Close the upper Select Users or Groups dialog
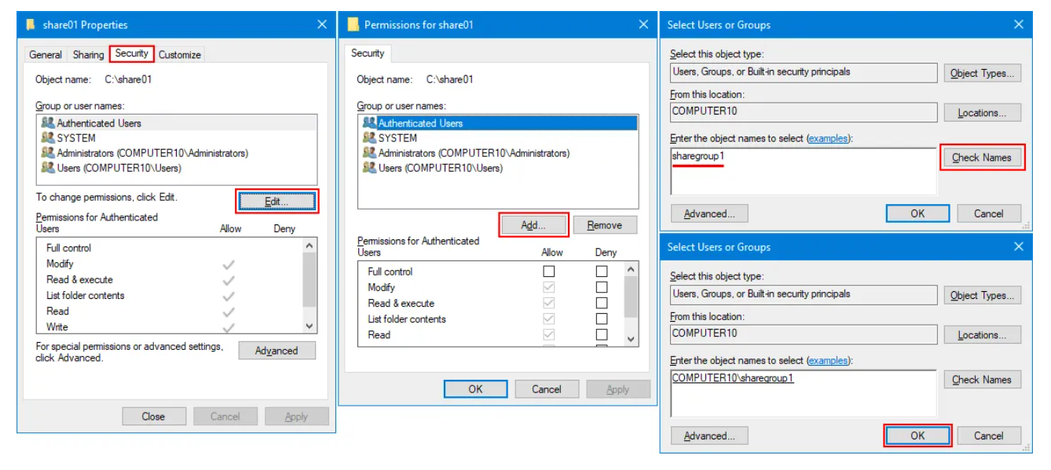The width and height of the screenshot is (1051, 470). (1019, 24)
